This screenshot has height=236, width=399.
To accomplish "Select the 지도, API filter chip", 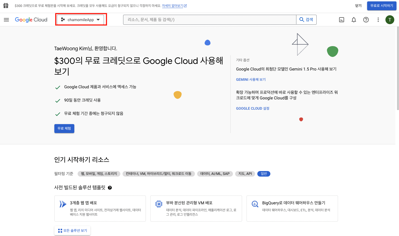I will click(245, 174).
